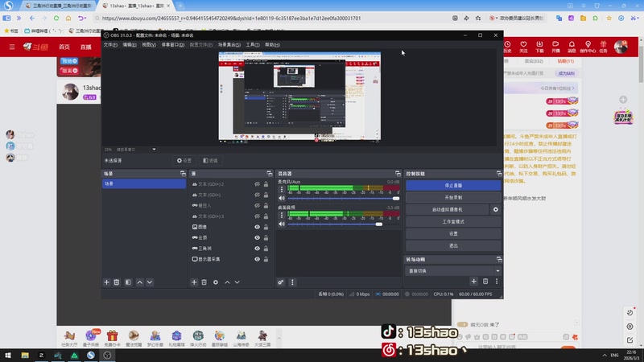Open scene filters icon in Scenes panel
The height and width of the screenshot is (362, 644).
(x=128, y=282)
